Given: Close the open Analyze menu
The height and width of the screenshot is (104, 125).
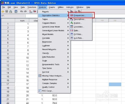Looking at the screenshot, I should [42, 7].
